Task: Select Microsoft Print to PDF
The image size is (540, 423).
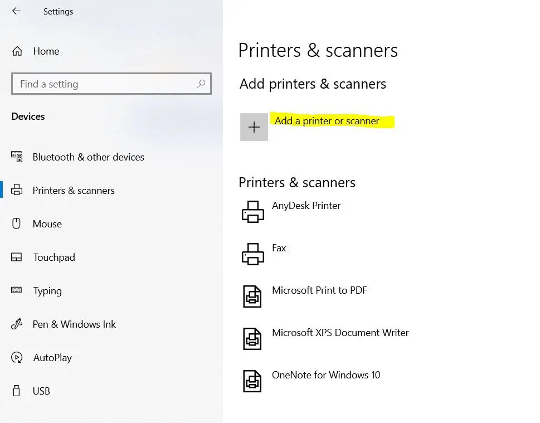Action: [319, 290]
